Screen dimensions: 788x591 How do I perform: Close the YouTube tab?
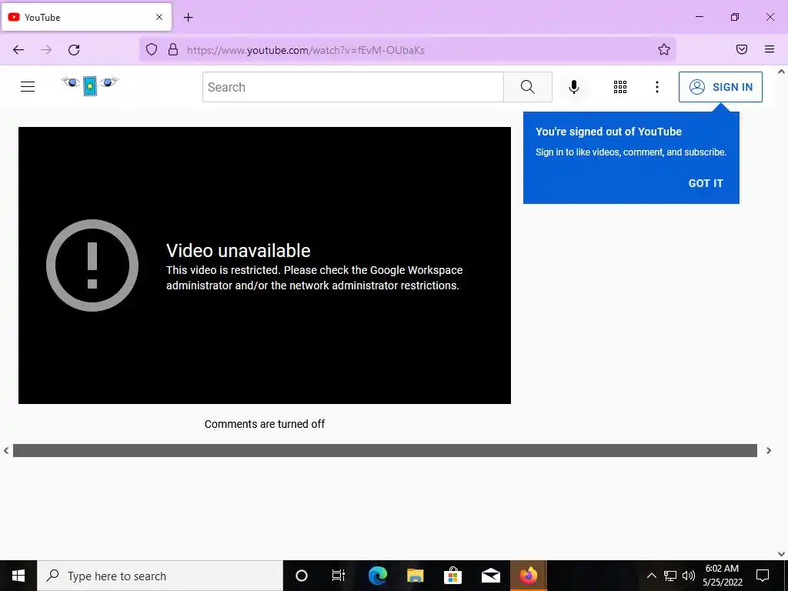(x=159, y=17)
